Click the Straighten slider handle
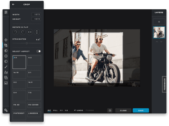Viewport: 169px width, 126px height. pyautogui.click(x=27, y=43)
